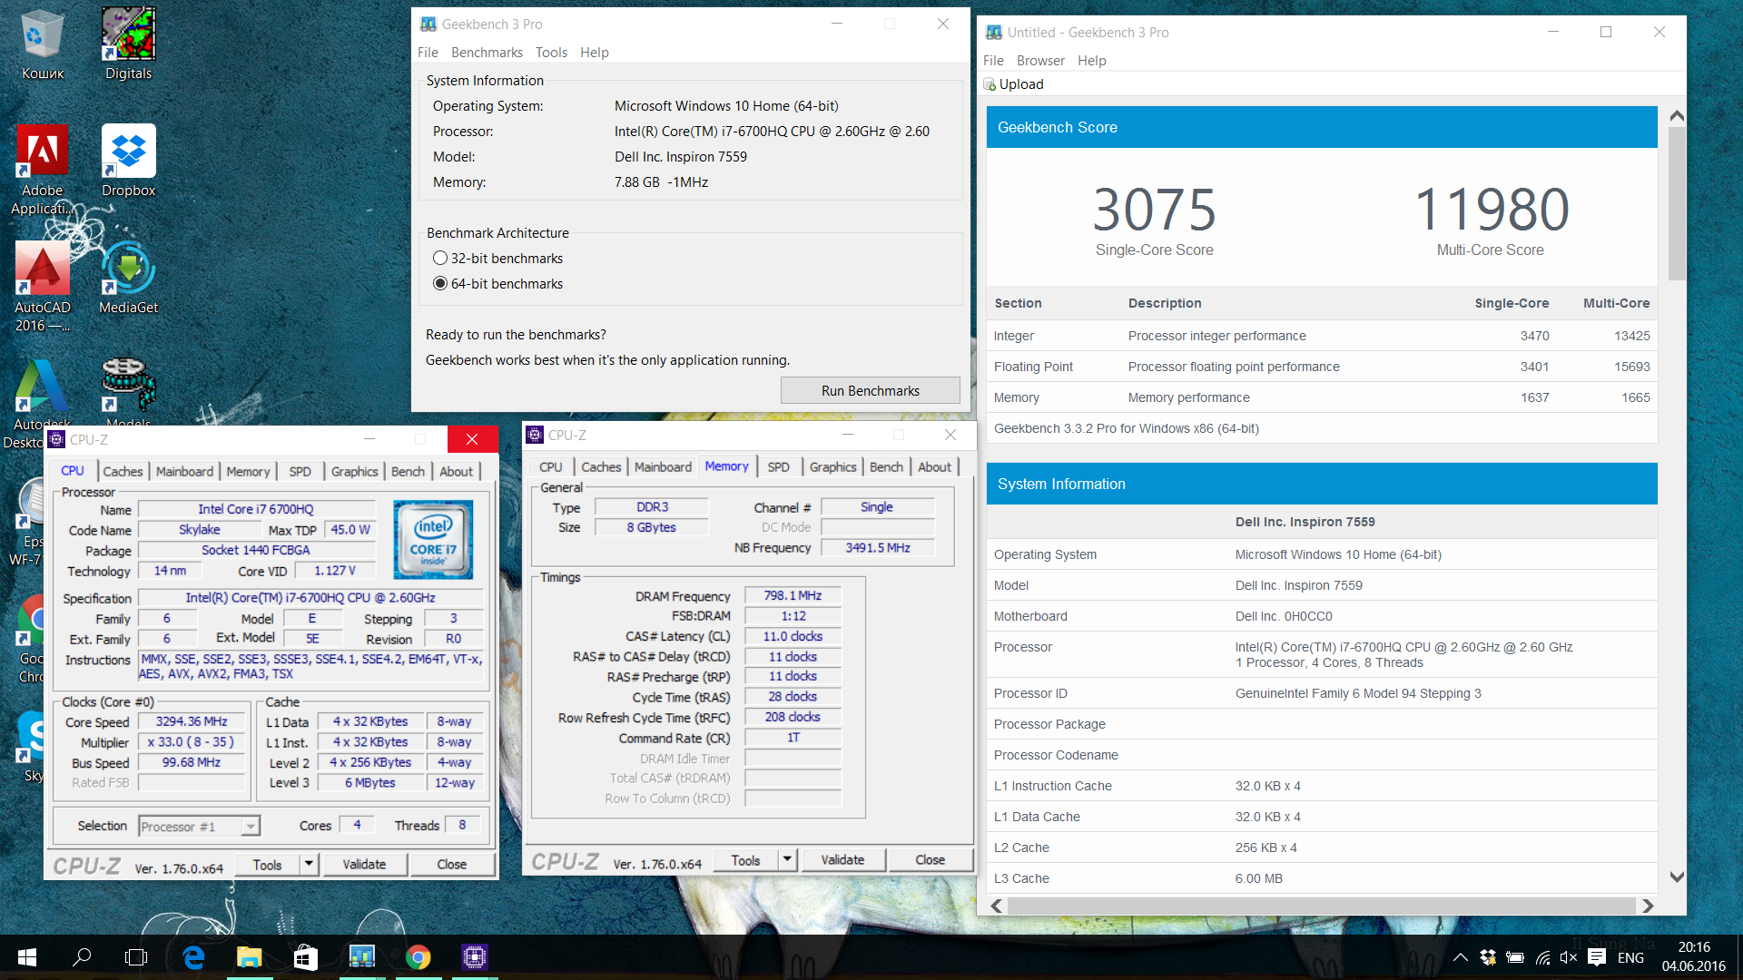Open File menu in Untitled Geekbench window
This screenshot has height=980, width=1743.
coord(993,61)
